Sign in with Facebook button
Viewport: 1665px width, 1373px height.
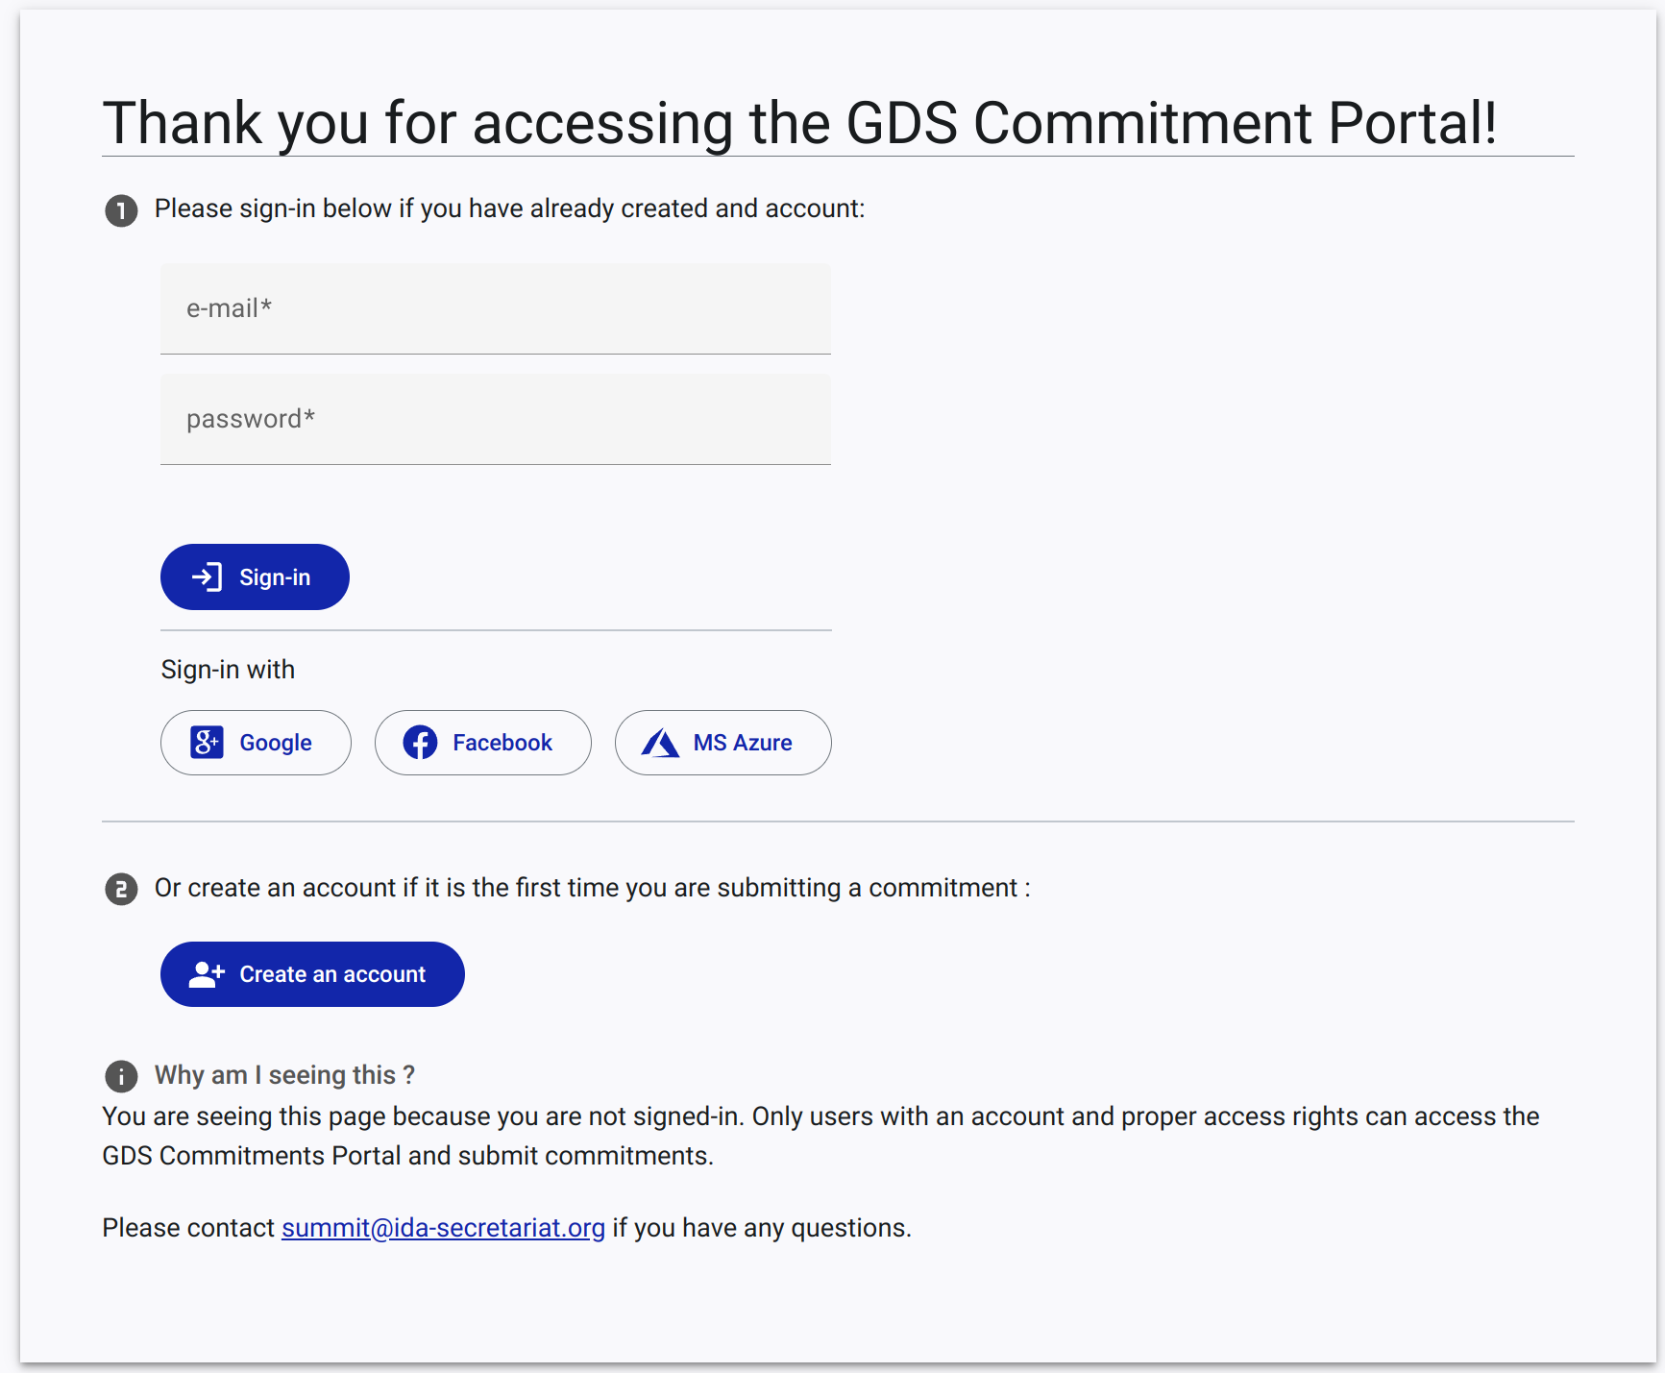click(482, 743)
